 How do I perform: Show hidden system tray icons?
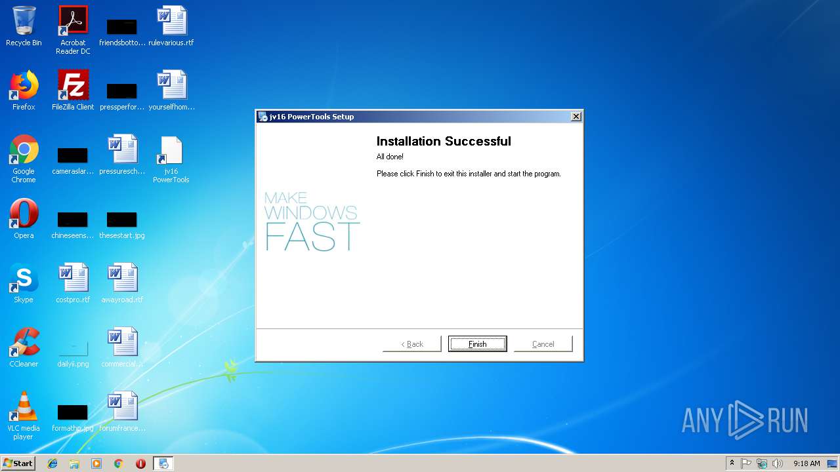pyautogui.click(x=732, y=463)
